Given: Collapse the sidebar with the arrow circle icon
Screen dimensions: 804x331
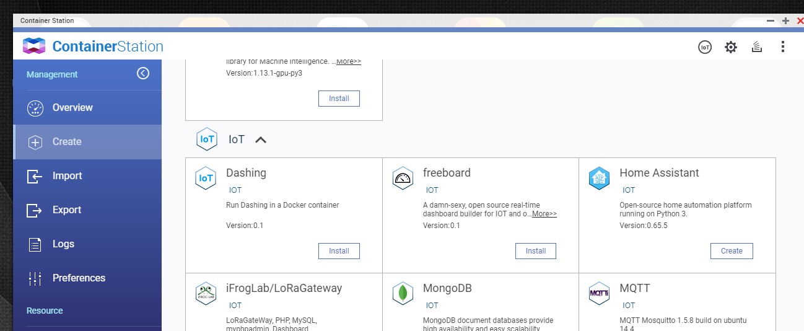Looking at the screenshot, I should (143, 74).
